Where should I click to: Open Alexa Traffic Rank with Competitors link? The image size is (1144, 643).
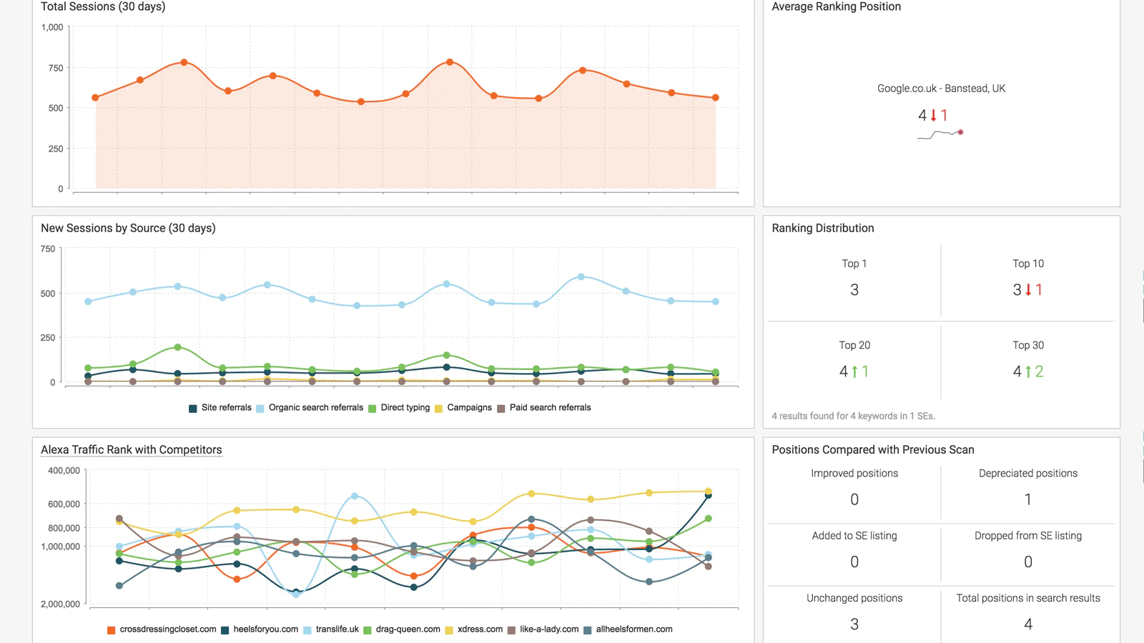(x=132, y=450)
